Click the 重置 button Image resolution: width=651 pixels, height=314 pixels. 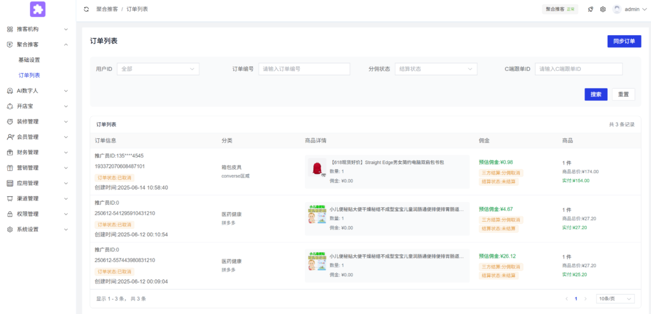(623, 94)
